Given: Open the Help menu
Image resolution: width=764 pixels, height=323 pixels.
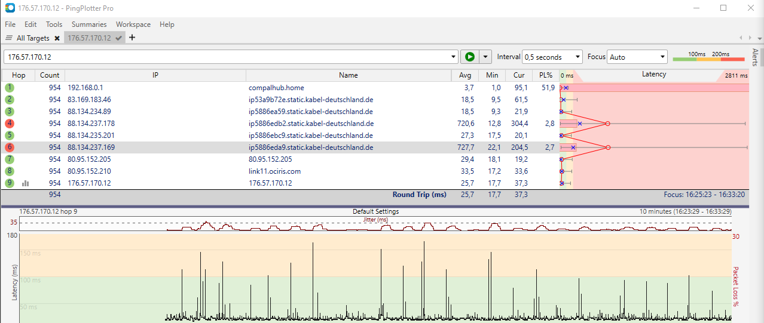Looking at the screenshot, I should tap(167, 24).
